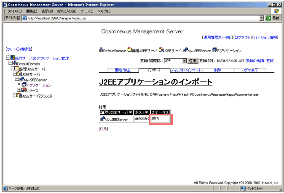Click the Internet Explorer page icon in address bar
Viewport: 284px width, 193px height.
pos(24,18)
